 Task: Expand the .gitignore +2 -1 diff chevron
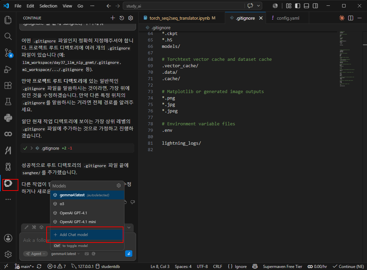point(32,148)
